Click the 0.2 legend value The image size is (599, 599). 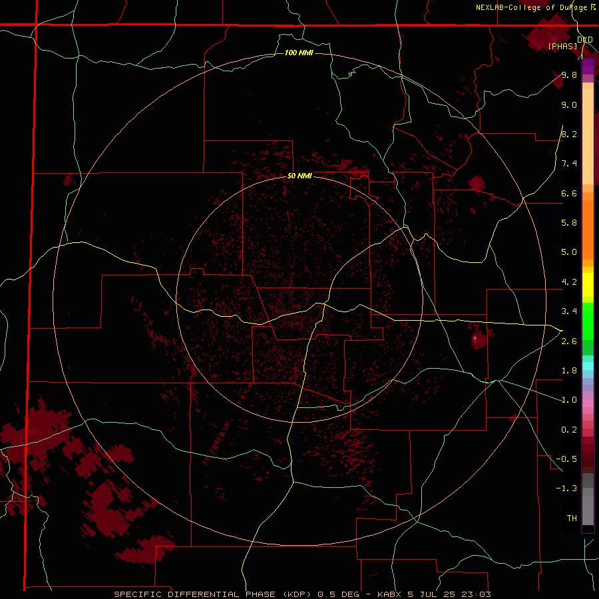pos(569,430)
